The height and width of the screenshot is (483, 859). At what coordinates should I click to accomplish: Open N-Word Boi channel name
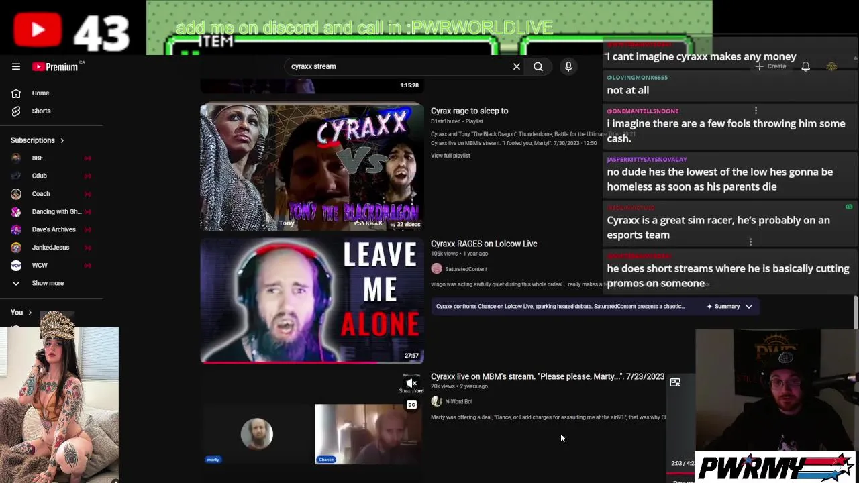tap(458, 401)
